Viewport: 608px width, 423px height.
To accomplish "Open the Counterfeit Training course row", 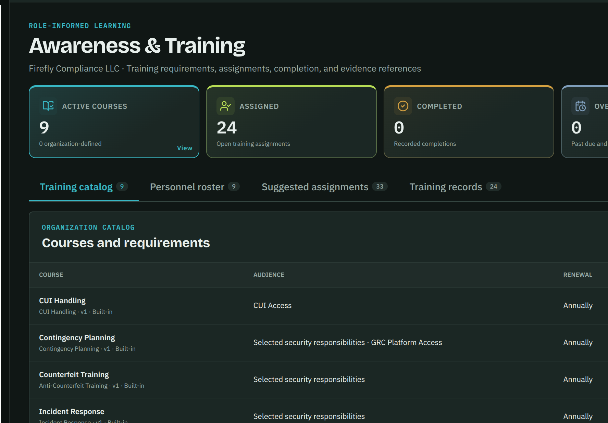I will (x=319, y=380).
